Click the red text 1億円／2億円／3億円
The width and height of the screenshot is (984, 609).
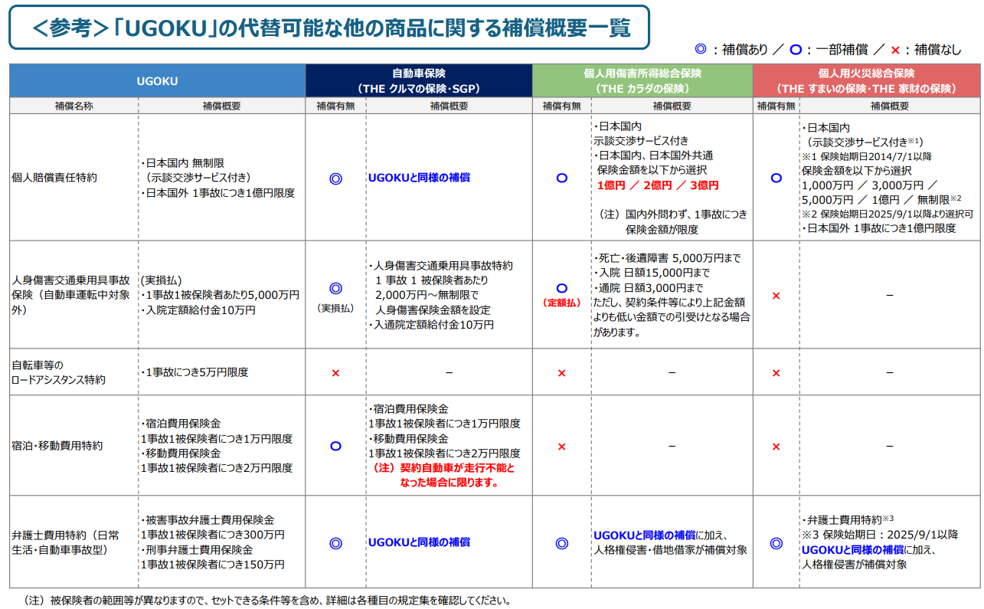pos(658,185)
